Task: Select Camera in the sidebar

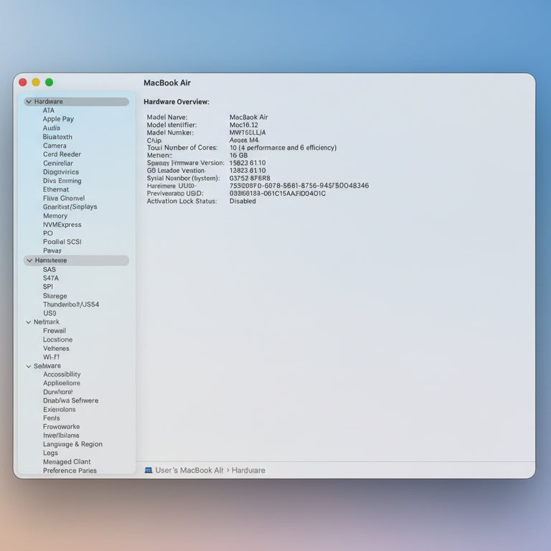Action: pos(55,146)
